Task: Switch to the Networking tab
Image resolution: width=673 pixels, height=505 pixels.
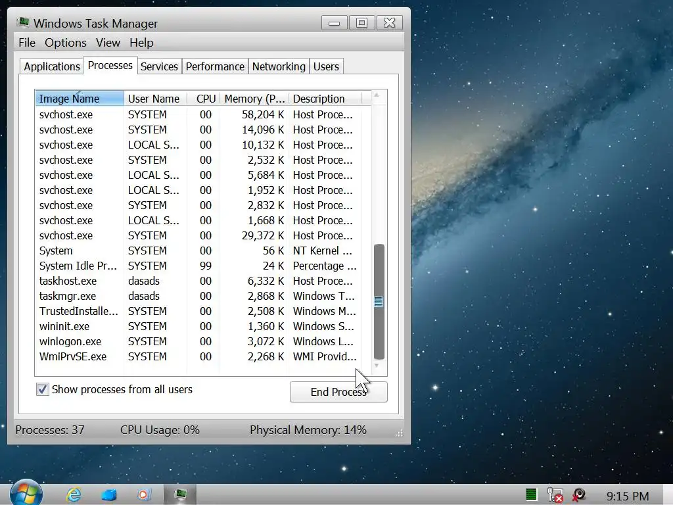Action: 279,66
